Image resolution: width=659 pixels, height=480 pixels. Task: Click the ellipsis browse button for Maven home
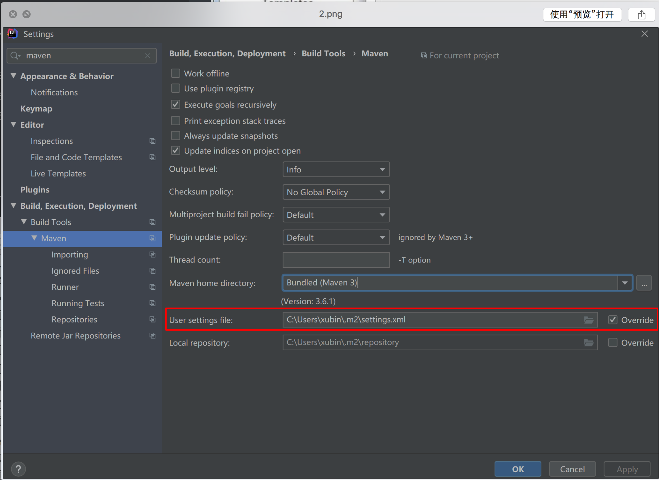click(644, 283)
